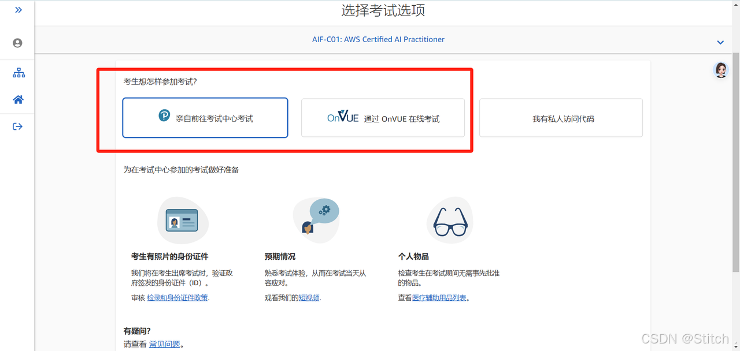This screenshot has height=351, width=740.
Task: Open 常见问题 FAQ link
Action: point(165,344)
